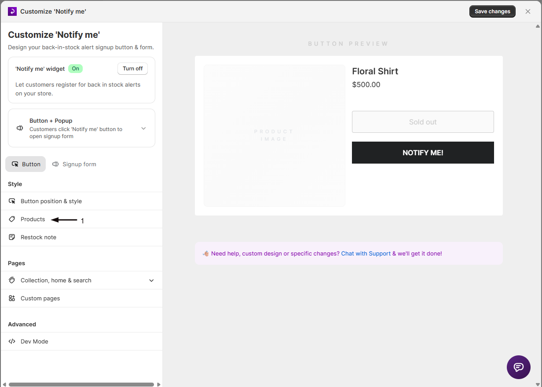Click the 'Advanced' section heading
The width and height of the screenshot is (542, 387).
[x=22, y=324]
